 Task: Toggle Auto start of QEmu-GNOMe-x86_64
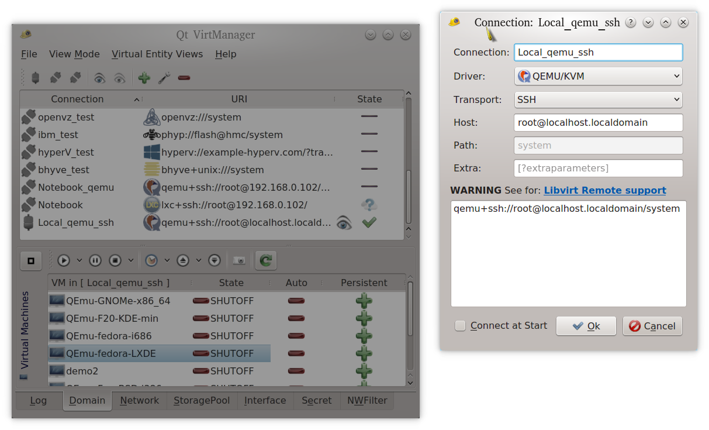[296, 301]
